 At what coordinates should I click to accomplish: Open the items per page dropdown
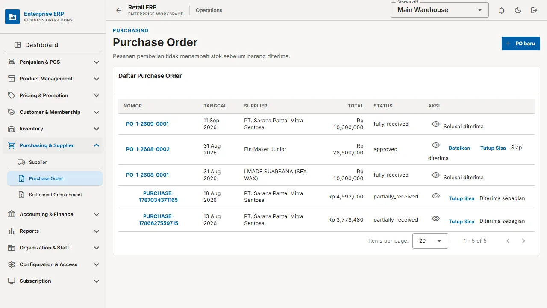(x=430, y=241)
